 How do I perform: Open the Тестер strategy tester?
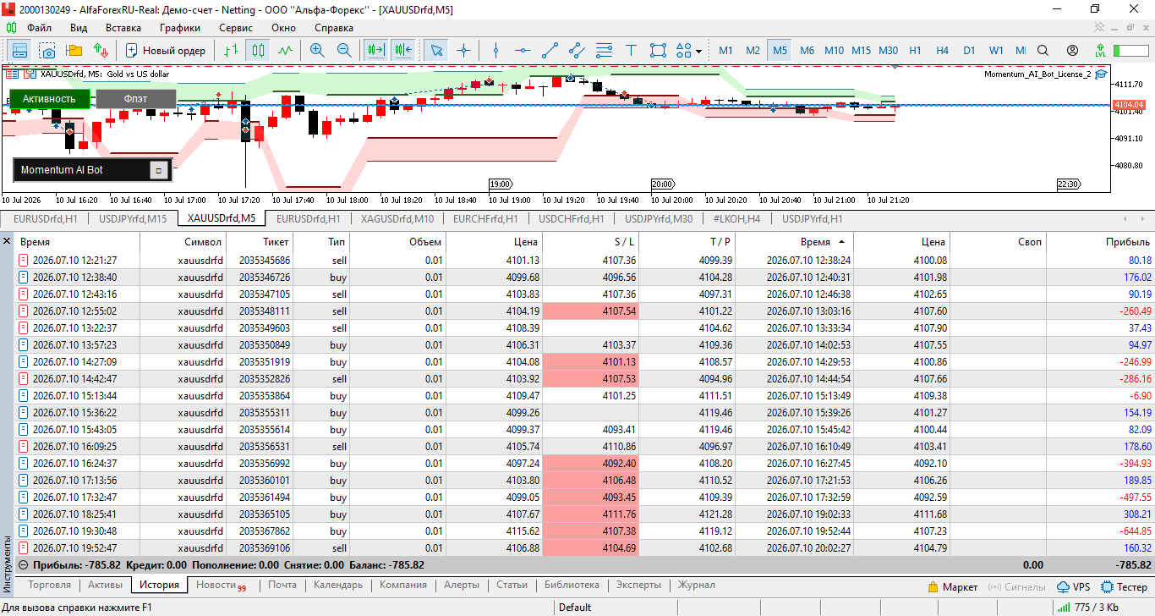1124,586
